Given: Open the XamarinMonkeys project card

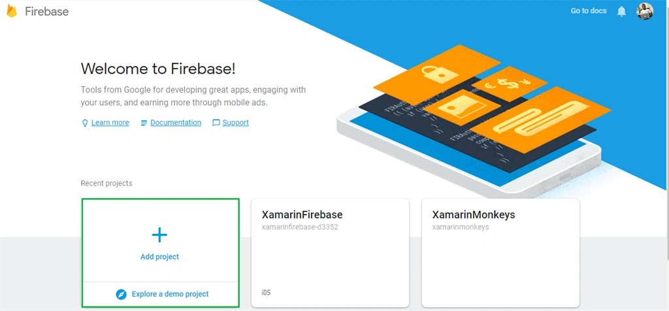Looking at the screenshot, I should pyautogui.click(x=500, y=253).
